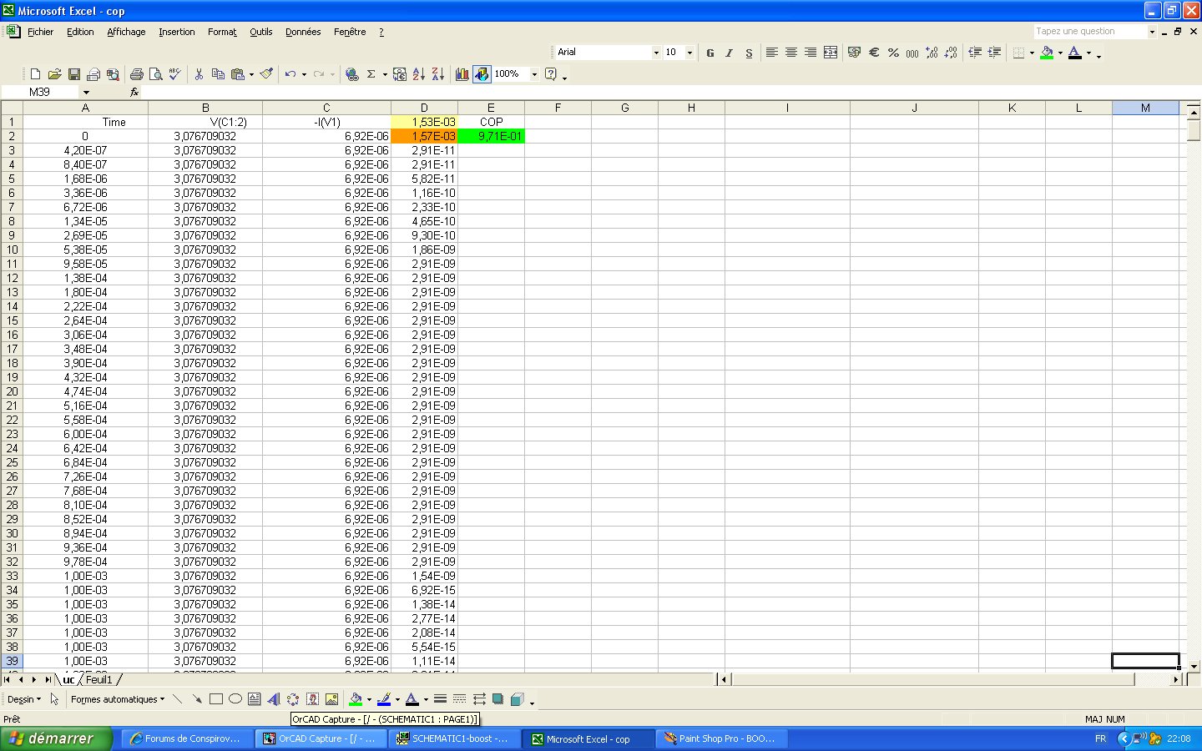Image resolution: width=1202 pixels, height=751 pixels.
Task: Merge and center cells
Action: pos(831,53)
